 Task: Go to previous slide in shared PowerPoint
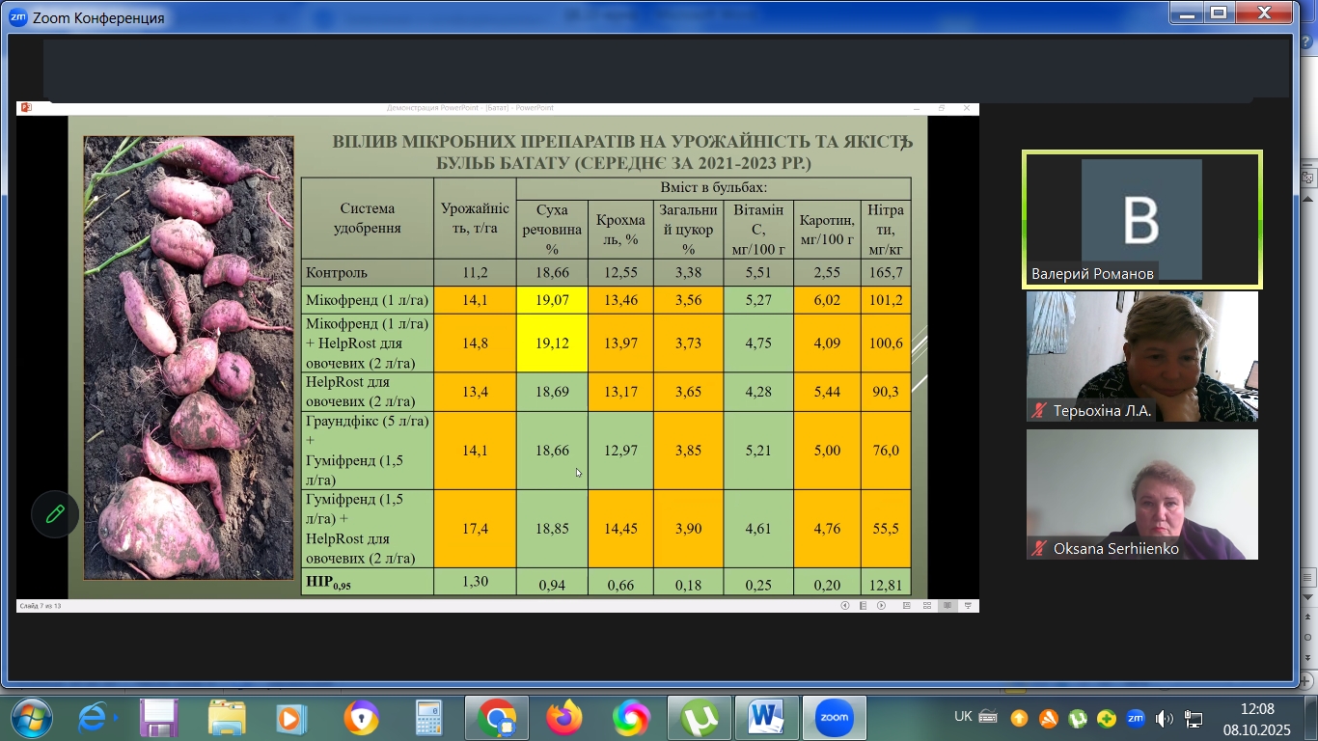click(x=845, y=606)
